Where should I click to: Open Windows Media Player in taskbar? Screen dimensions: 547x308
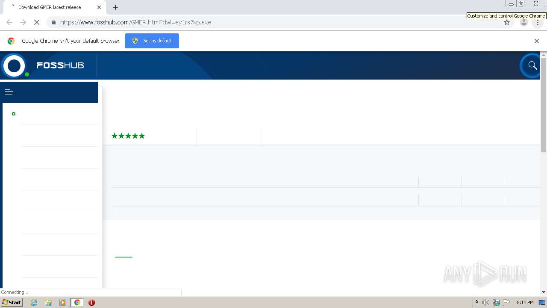point(63,302)
